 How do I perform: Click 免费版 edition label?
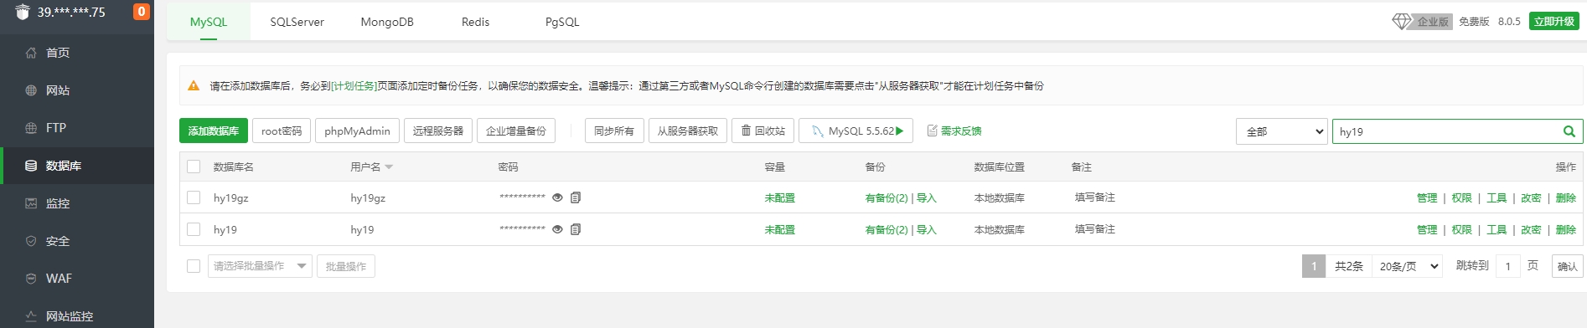coord(1474,21)
